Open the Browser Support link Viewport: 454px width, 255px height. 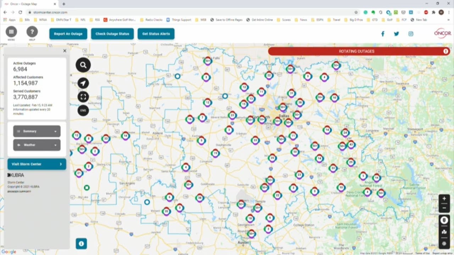19,192
